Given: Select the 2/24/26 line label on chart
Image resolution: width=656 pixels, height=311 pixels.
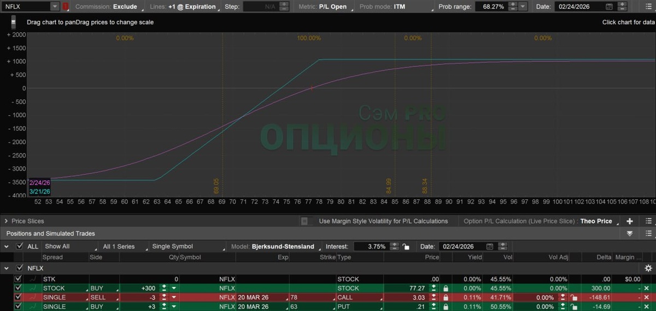Looking at the screenshot, I should click(x=40, y=183).
